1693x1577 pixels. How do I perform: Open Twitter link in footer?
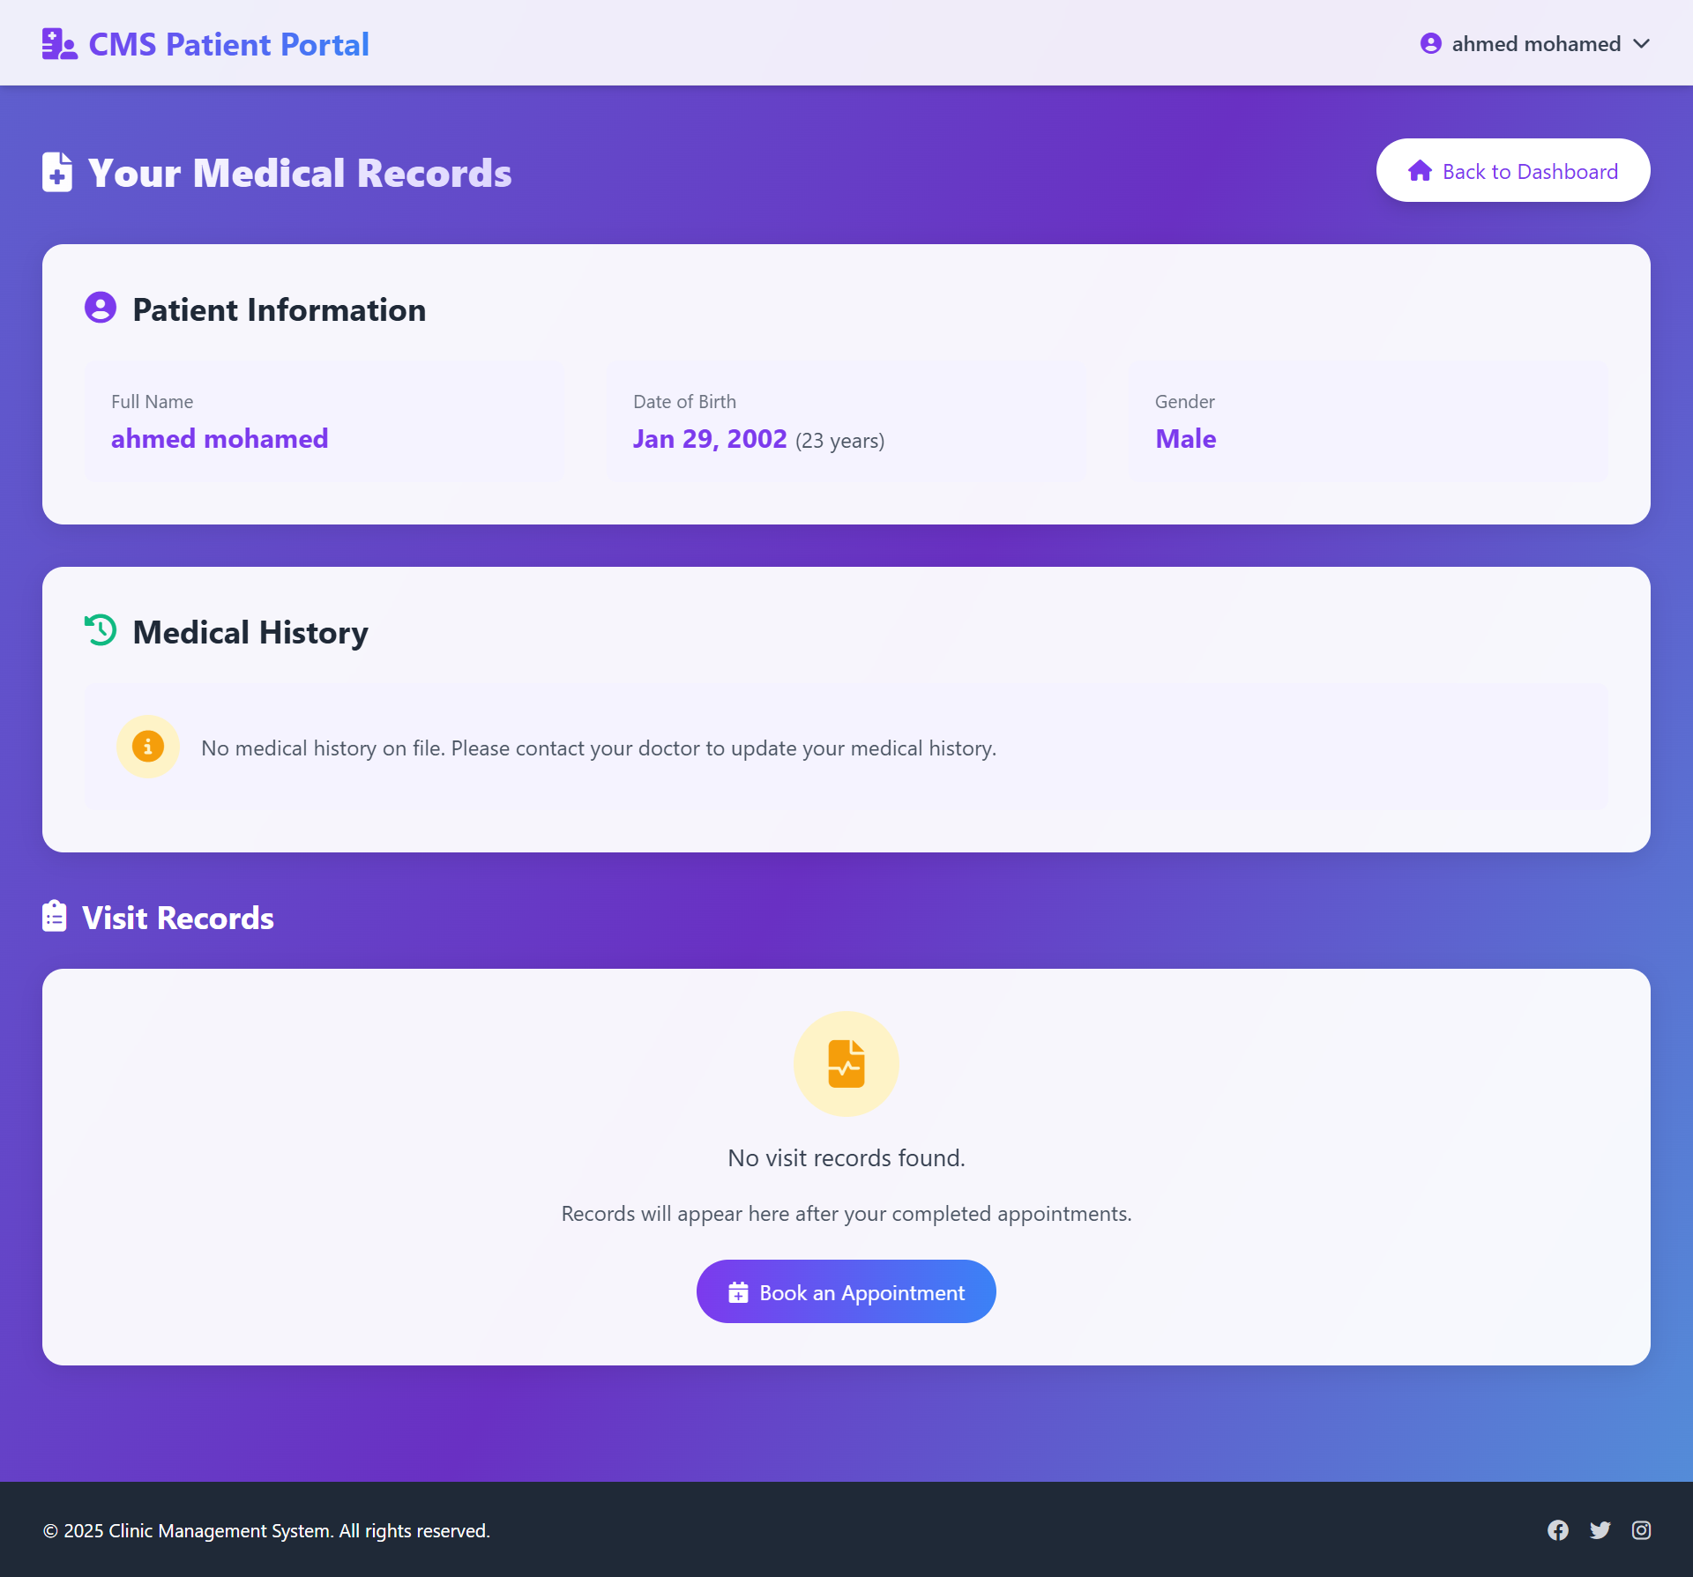pos(1600,1530)
